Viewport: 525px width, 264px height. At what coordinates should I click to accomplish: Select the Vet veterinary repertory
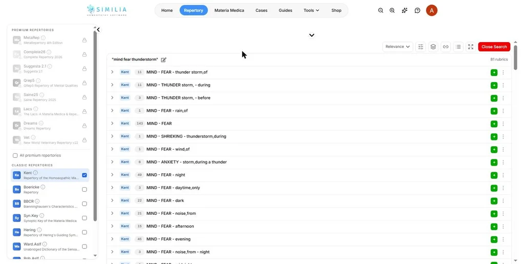click(50, 140)
